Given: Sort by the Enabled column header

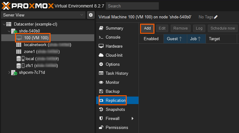Looking at the screenshot, I should (151, 39).
